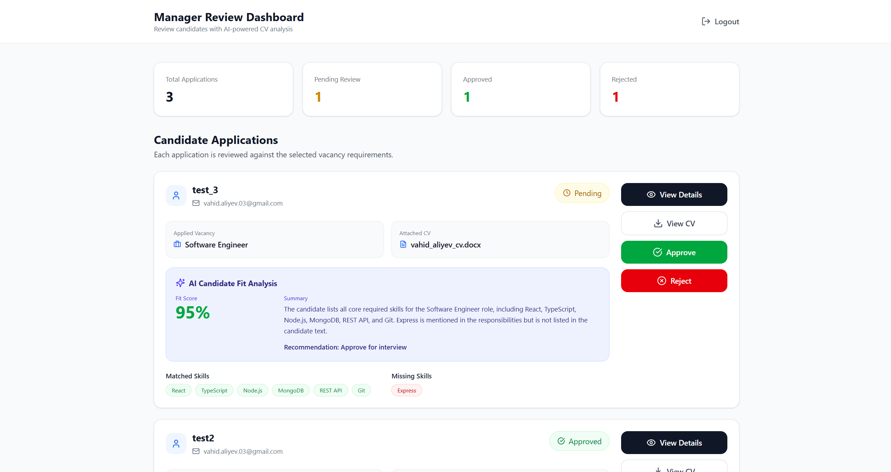Click the checkmark icon on Approve button
The image size is (891, 472).
657,252
